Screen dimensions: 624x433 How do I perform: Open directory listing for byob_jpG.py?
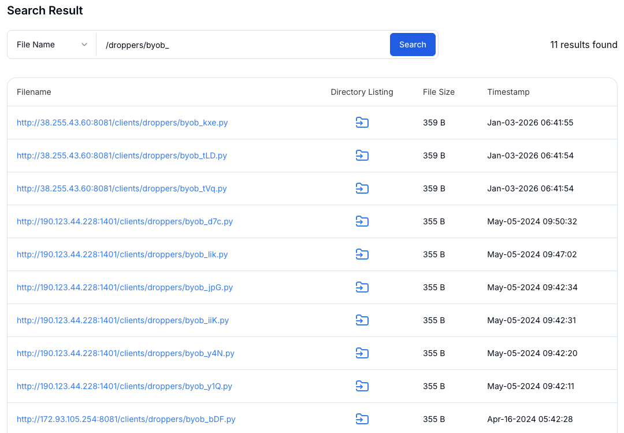tap(362, 287)
